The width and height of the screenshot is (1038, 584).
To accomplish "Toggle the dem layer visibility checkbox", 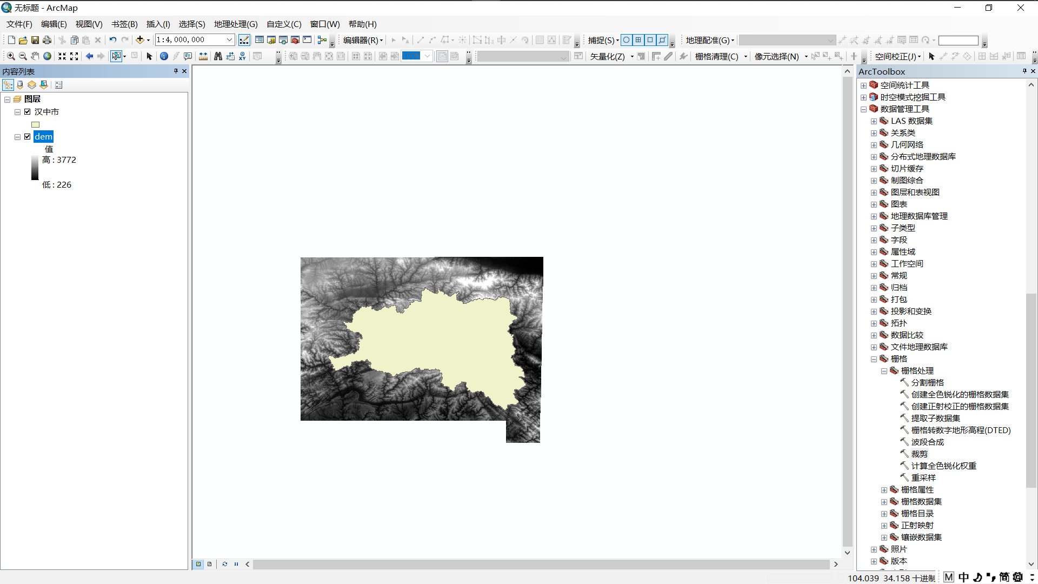I will tap(28, 137).
